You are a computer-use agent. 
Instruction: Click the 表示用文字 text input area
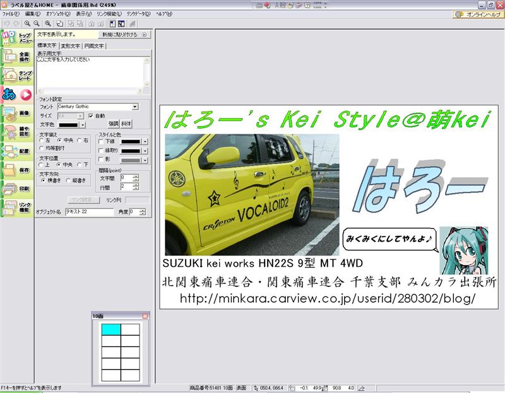(90, 73)
